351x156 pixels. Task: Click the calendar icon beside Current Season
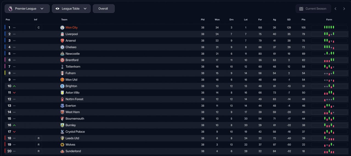tap(301, 9)
